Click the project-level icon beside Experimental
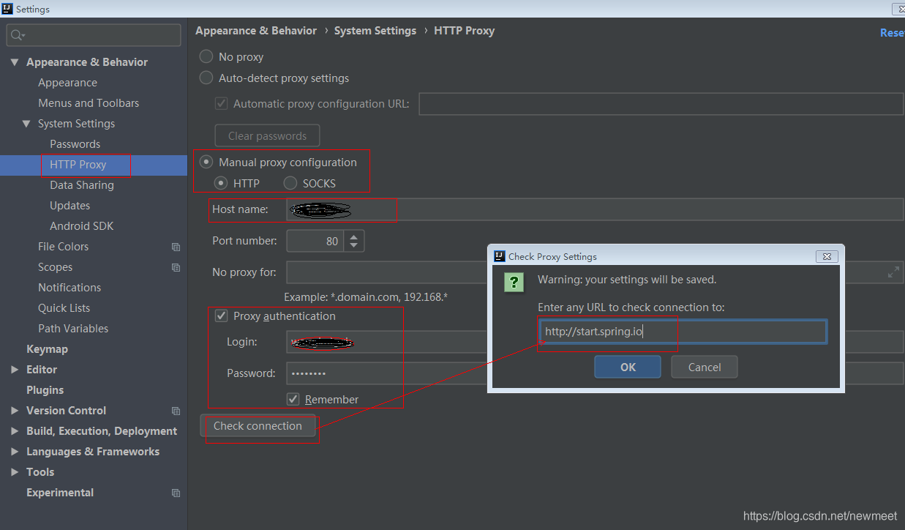Viewport: 905px width, 530px height. 176,493
